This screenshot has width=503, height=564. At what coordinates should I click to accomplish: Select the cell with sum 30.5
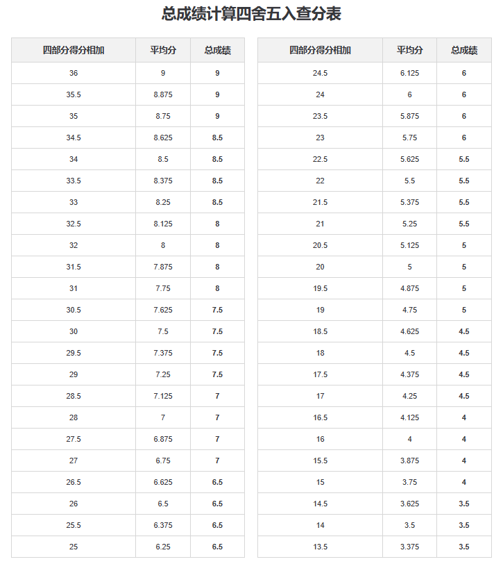(74, 310)
